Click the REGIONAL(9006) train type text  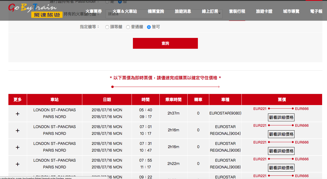(225, 150)
